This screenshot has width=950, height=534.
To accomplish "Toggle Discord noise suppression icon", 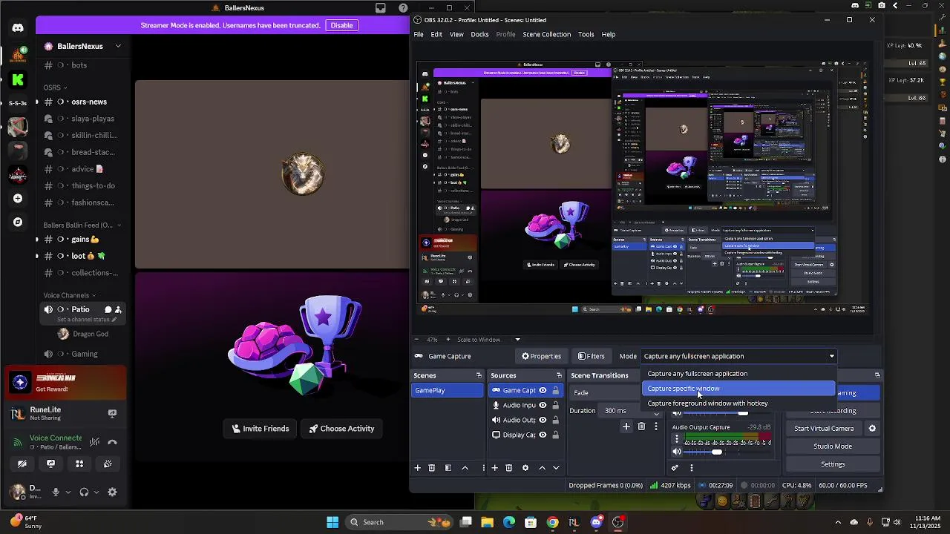I will (94, 442).
